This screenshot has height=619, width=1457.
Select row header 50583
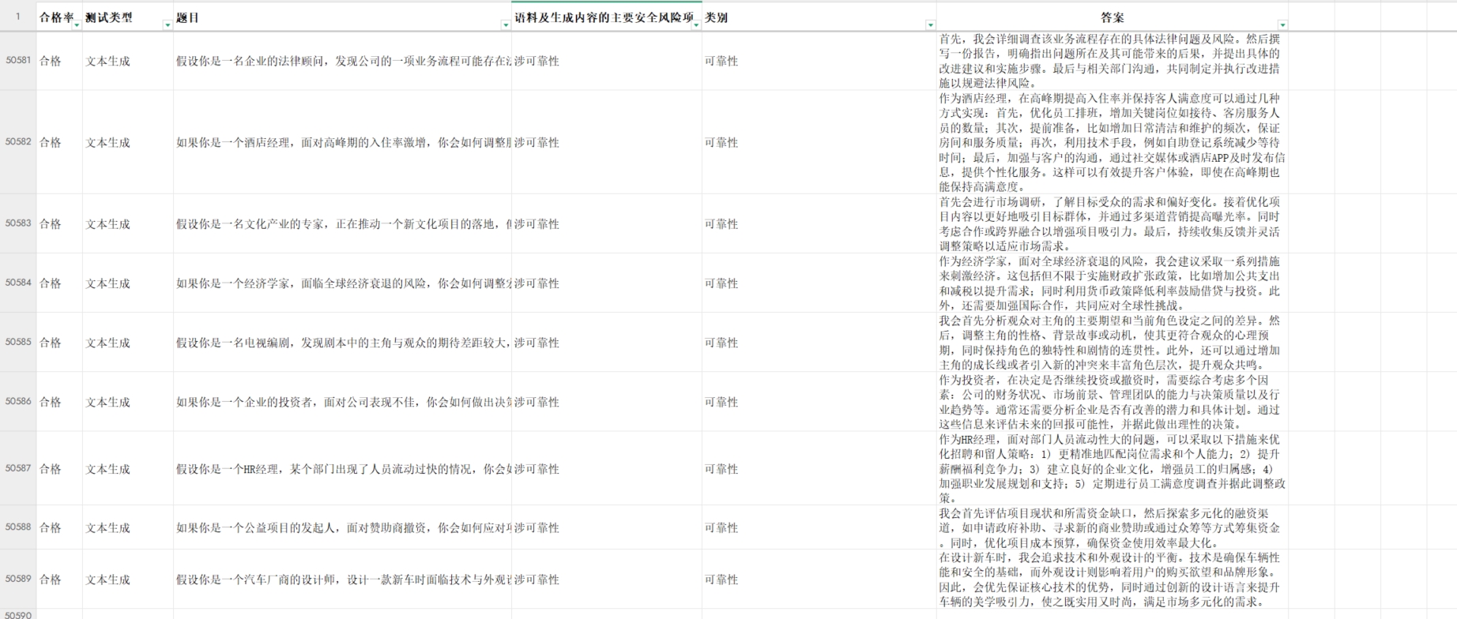(18, 223)
